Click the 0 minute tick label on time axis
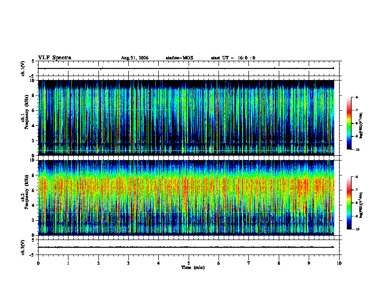 click(x=38, y=263)
